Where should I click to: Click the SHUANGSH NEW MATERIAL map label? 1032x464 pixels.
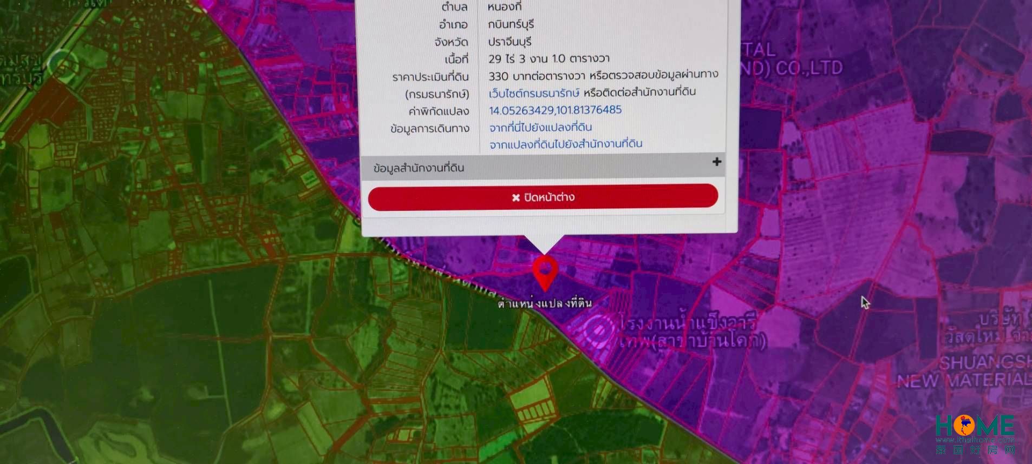point(964,372)
